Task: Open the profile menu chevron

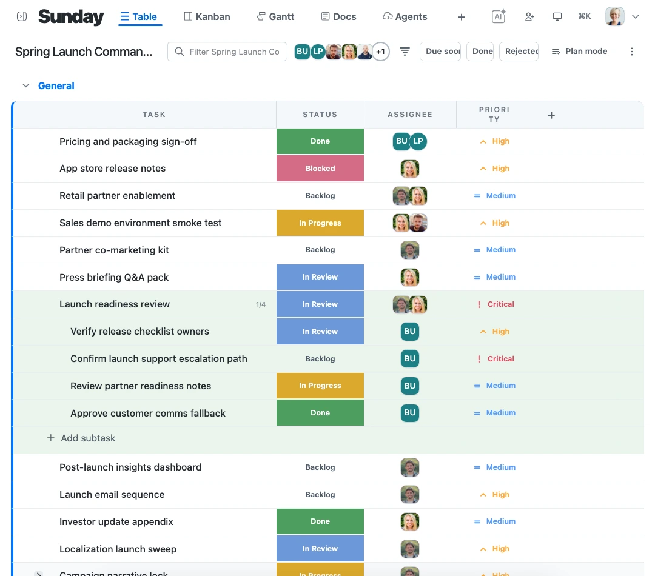Action: pyautogui.click(x=636, y=17)
